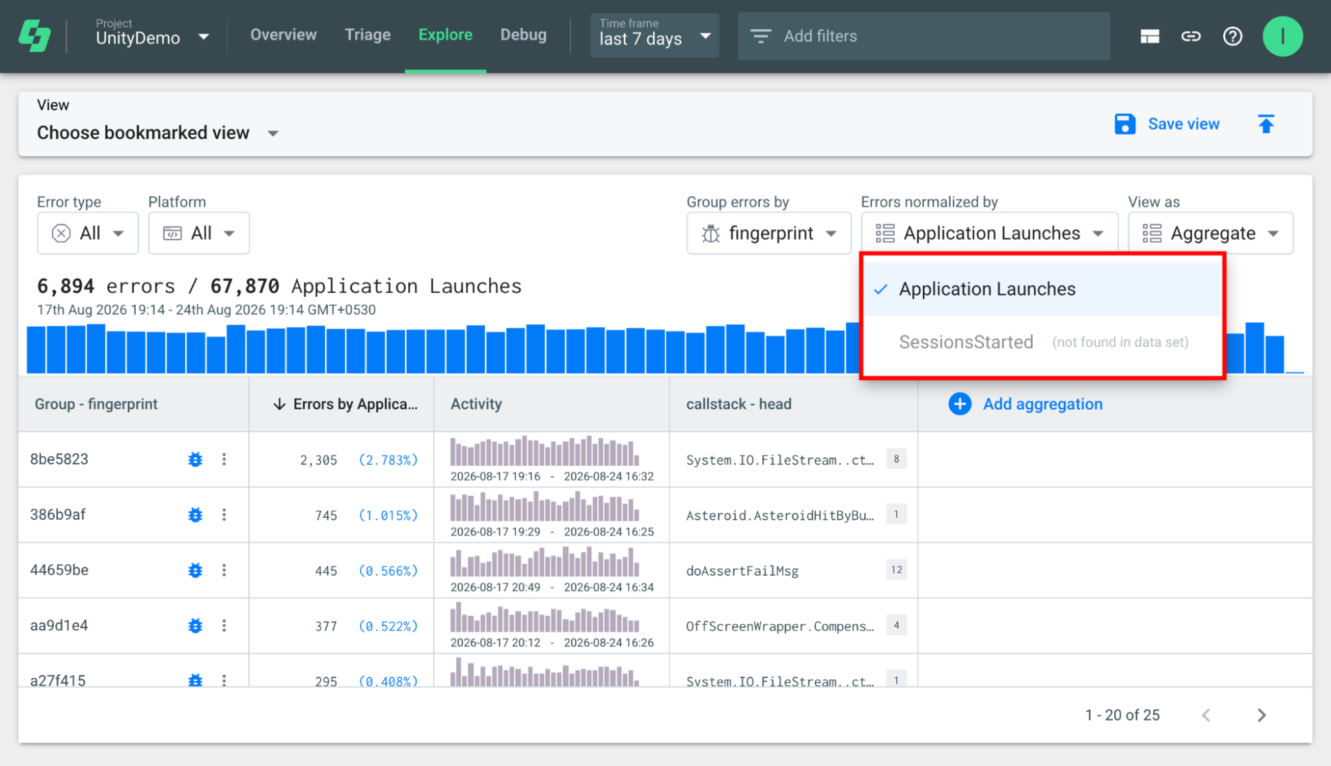
Task: Click the sort arrow on Errors column
Action: pyautogui.click(x=280, y=404)
